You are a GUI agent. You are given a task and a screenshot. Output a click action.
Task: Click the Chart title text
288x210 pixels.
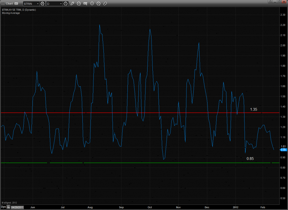coord(9,4)
